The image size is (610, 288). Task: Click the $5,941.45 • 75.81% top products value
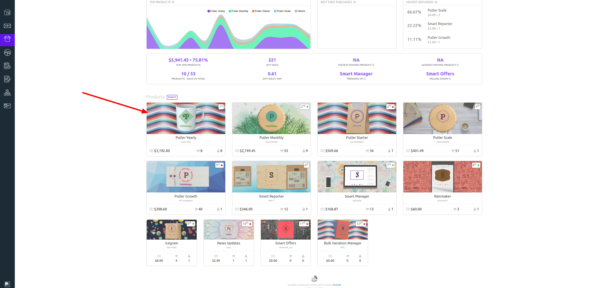188,60
